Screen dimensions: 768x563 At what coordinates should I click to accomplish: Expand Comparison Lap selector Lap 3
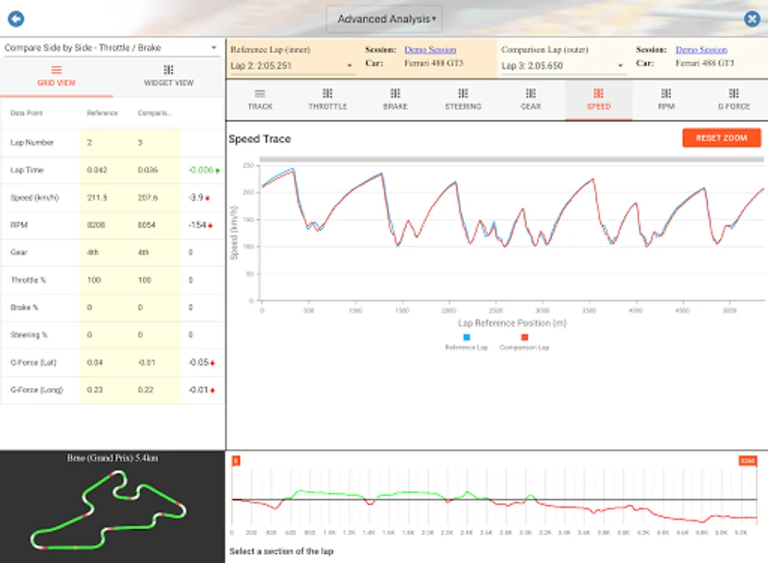tap(564, 66)
